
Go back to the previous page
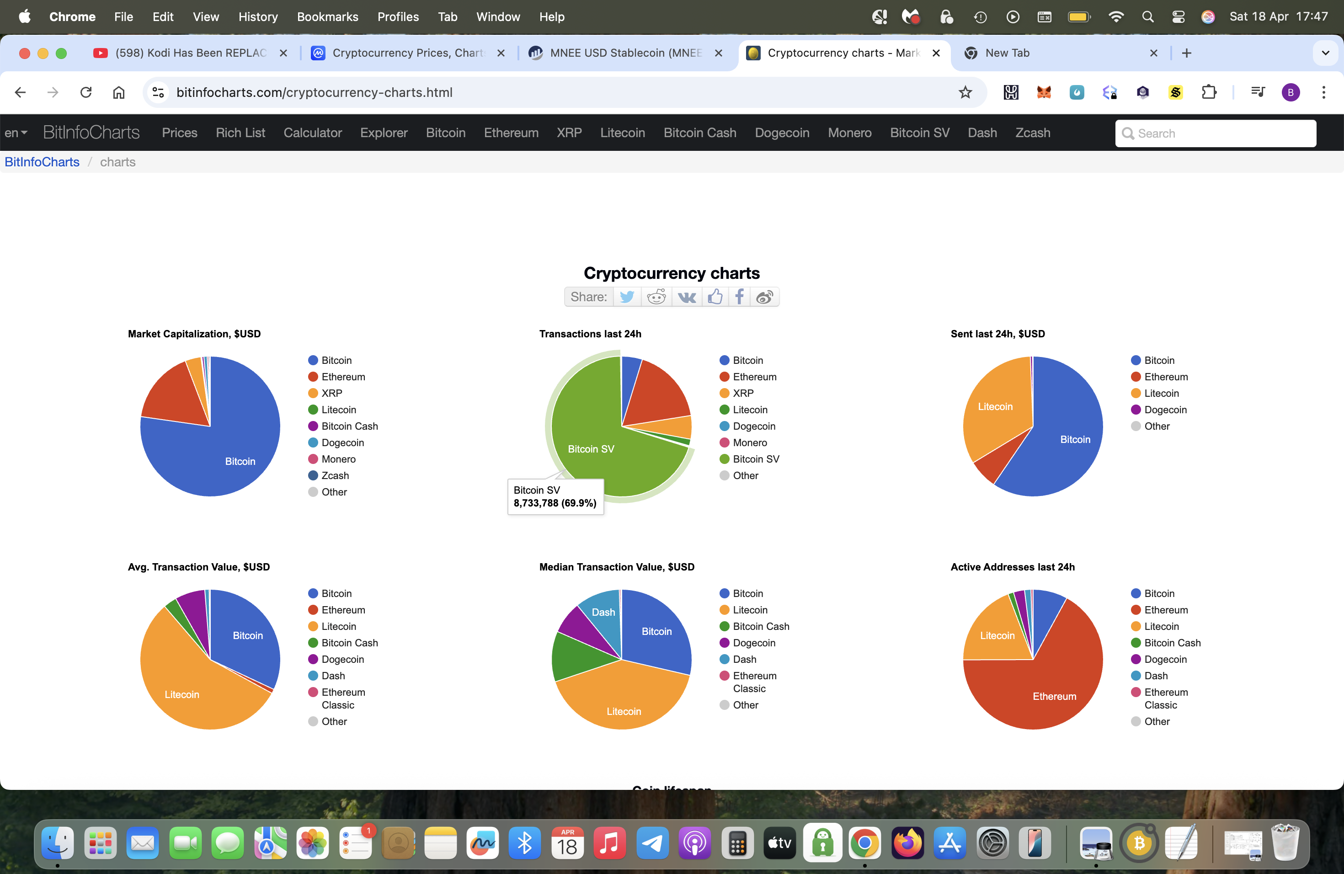(x=20, y=92)
